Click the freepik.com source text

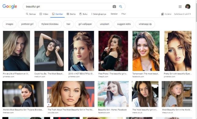pos(103,76)
